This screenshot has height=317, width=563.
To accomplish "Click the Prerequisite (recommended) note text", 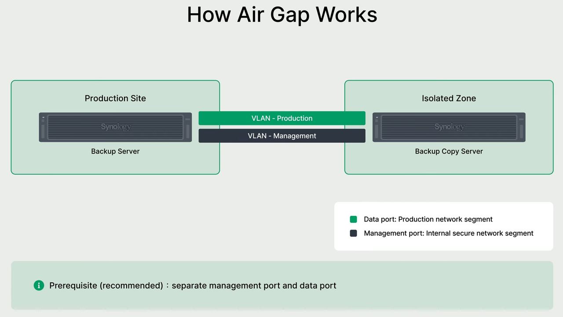I will (x=193, y=286).
